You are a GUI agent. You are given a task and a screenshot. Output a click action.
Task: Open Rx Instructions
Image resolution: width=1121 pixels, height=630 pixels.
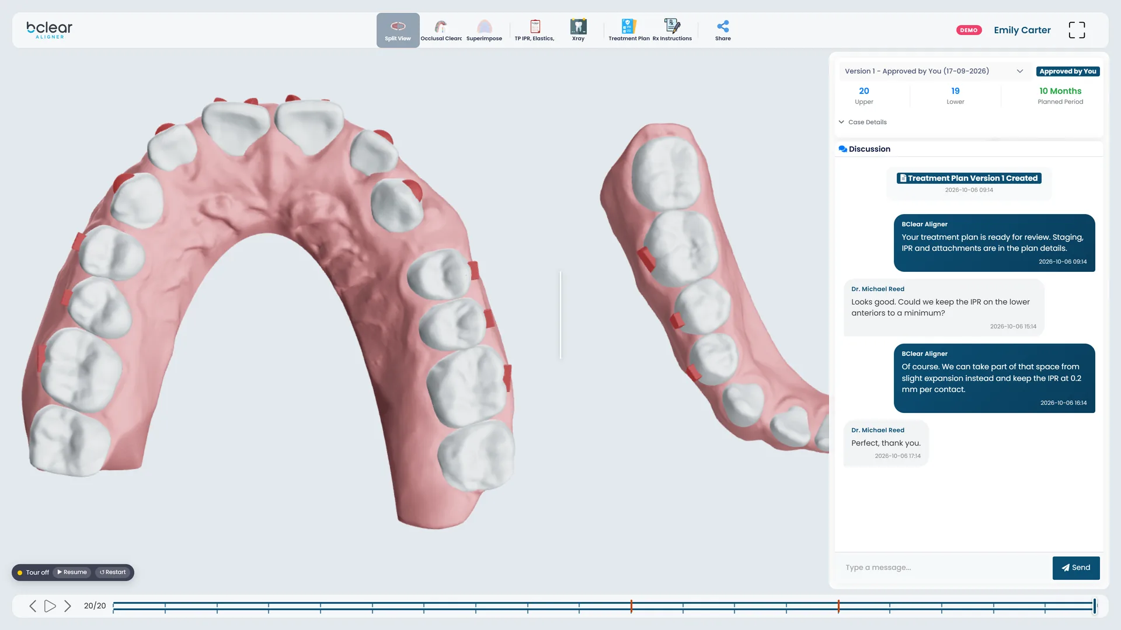click(672, 30)
